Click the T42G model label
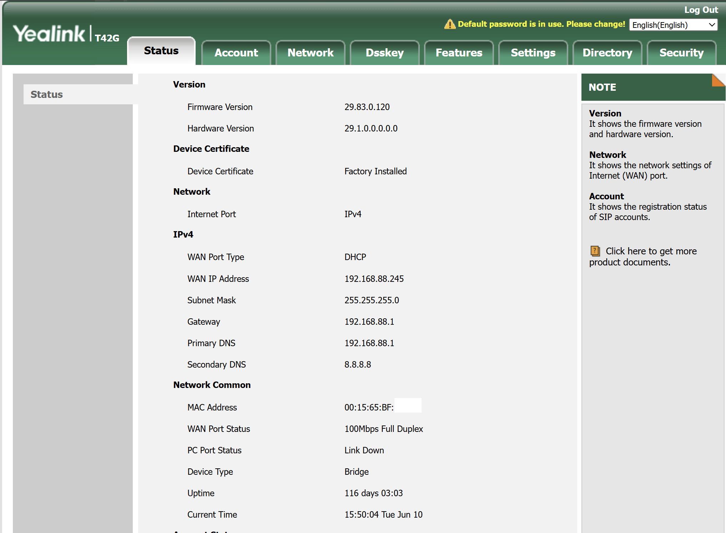 (107, 38)
